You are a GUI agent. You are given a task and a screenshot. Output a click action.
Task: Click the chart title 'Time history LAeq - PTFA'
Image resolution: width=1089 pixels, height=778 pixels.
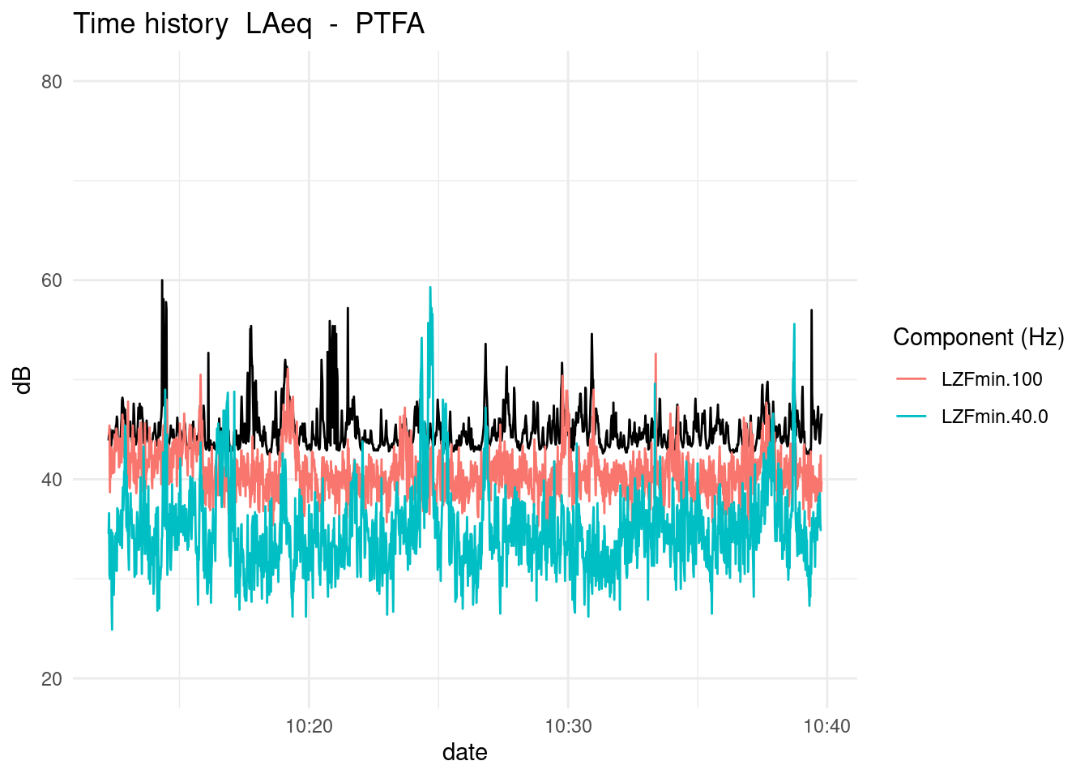pyautogui.click(x=249, y=24)
